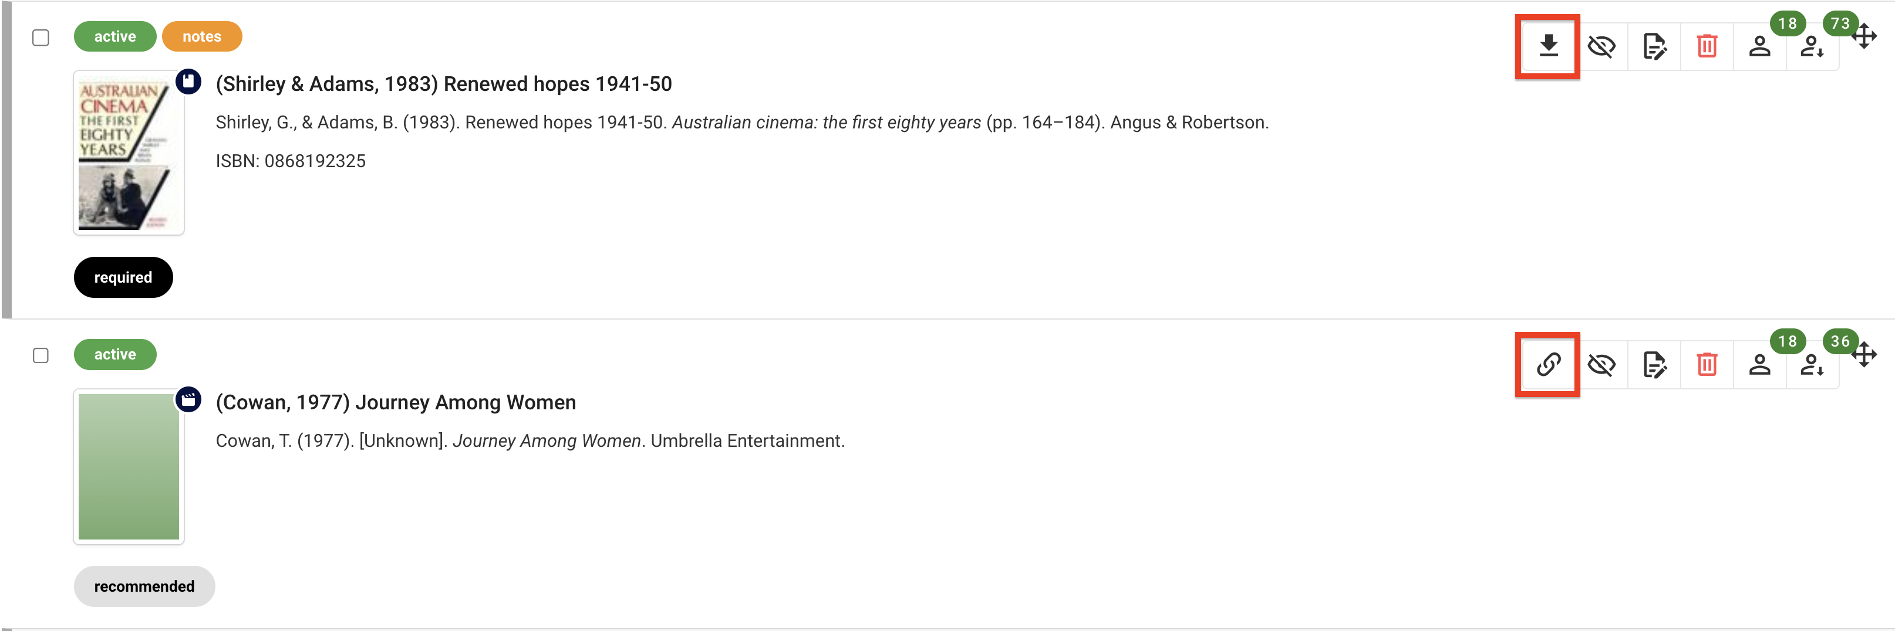The height and width of the screenshot is (631, 1895).
Task: Hide the Journey Among Women item
Action: coord(1601,364)
